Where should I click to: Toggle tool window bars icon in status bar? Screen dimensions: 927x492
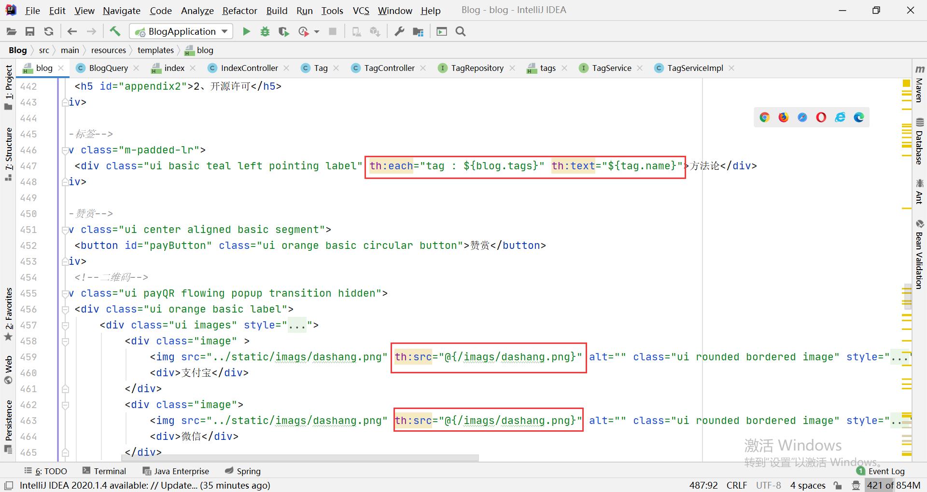point(9,485)
